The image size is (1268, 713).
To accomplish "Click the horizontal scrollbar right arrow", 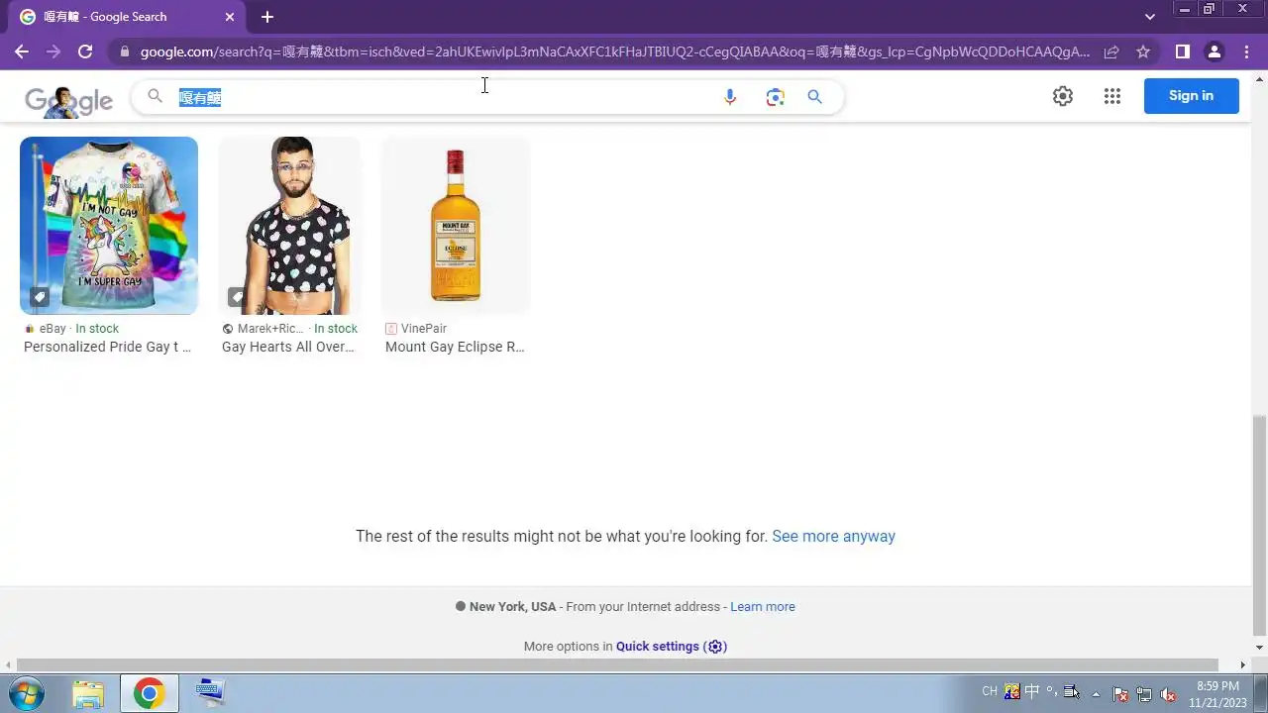I will point(1243,665).
